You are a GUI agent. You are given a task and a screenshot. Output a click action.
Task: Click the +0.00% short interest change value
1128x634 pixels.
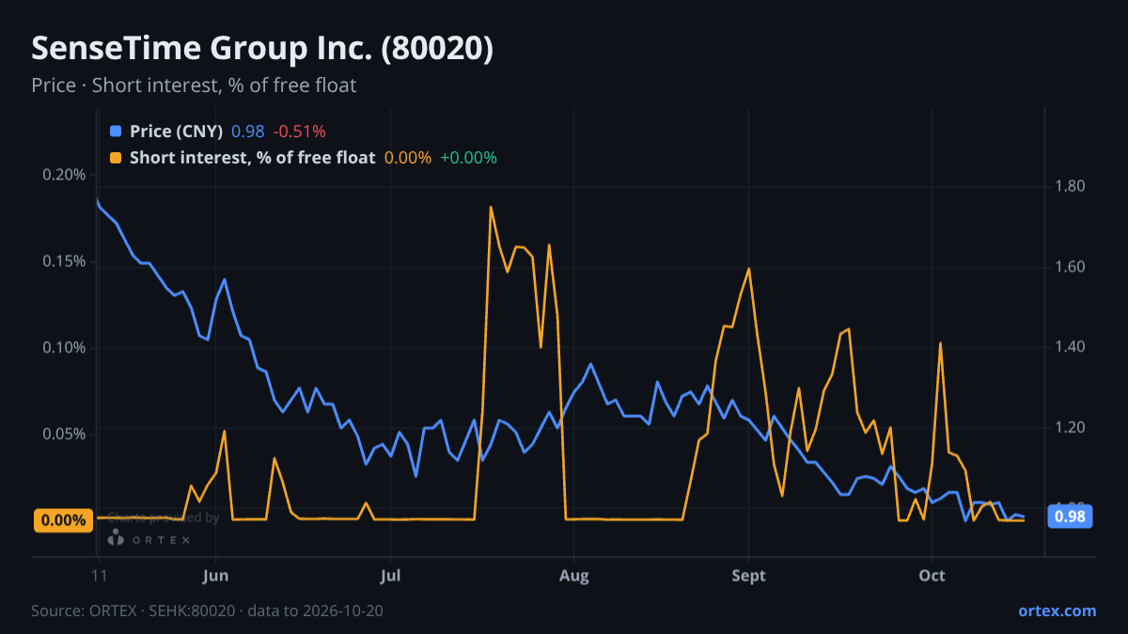(468, 158)
